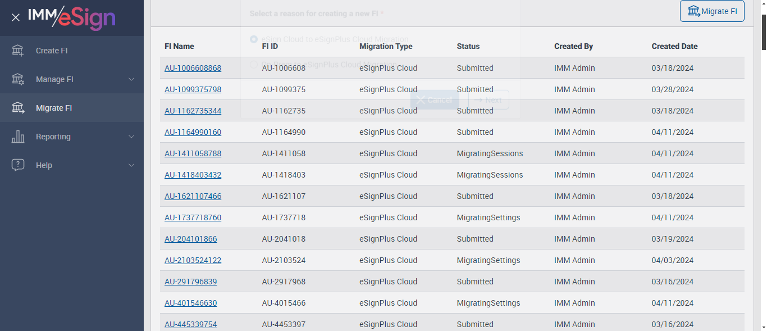767x331 pixels.
Task: Click Submitted status for AU-1164990160
Action: coord(475,132)
